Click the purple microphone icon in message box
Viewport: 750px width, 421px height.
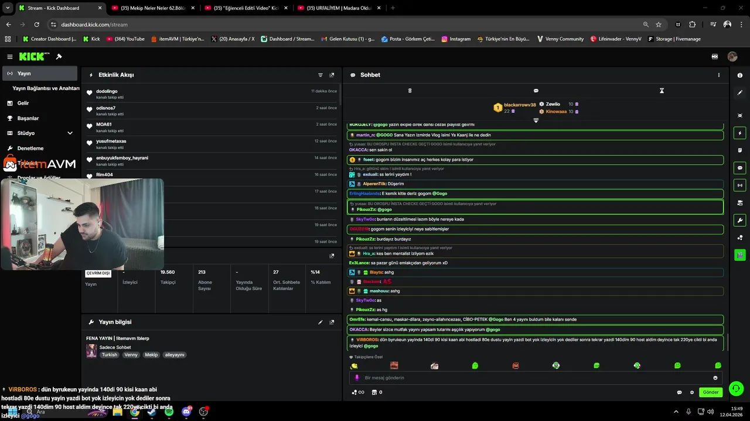pyautogui.click(x=357, y=378)
